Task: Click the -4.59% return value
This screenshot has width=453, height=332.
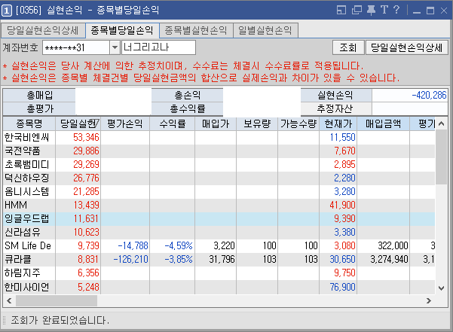Action: tap(179, 245)
